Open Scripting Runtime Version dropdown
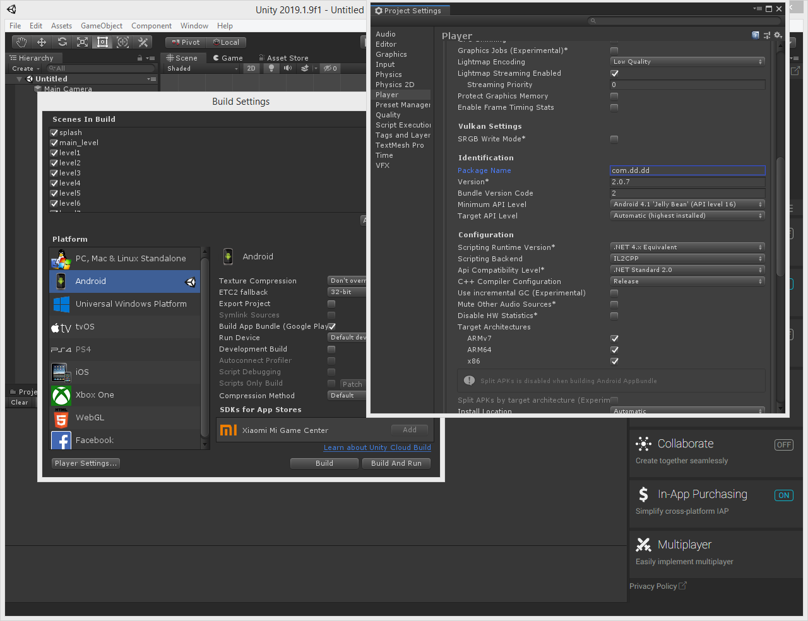Image resolution: width=808 pixels, height=621 pixels. tap(687, 247)
